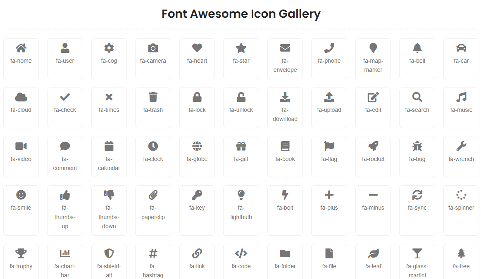The height and width of the screenshot is (279, 481).
Task: Click the fa-thumbs-down icon
Action: coord(109,195)
